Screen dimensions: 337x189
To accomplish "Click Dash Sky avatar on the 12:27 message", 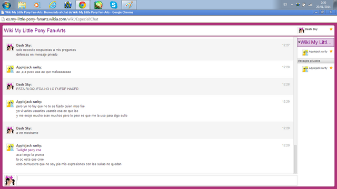I will point(10,47).
